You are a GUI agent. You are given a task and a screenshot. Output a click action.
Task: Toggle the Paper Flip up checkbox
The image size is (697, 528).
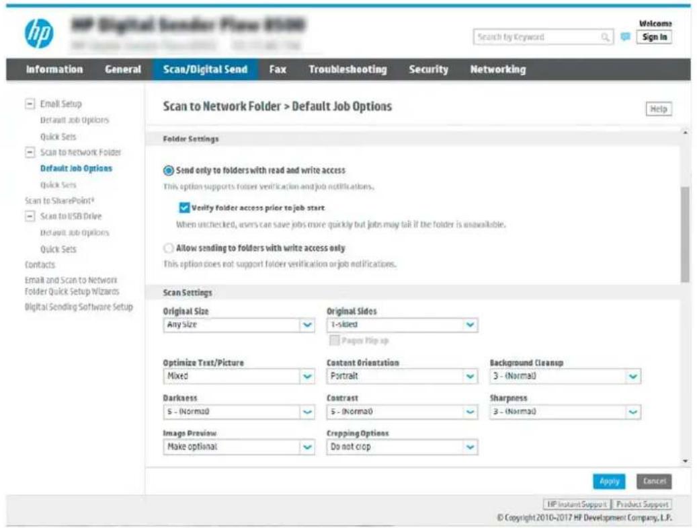click(334, 341)
